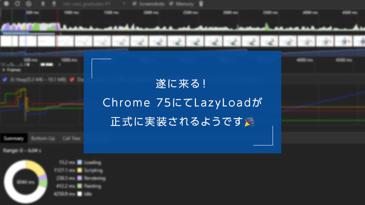The height and width of the screenshot is (205, 365).
Task: Uncheck the red counter checkbox beside JS Heap
Action: coord(72,80)
